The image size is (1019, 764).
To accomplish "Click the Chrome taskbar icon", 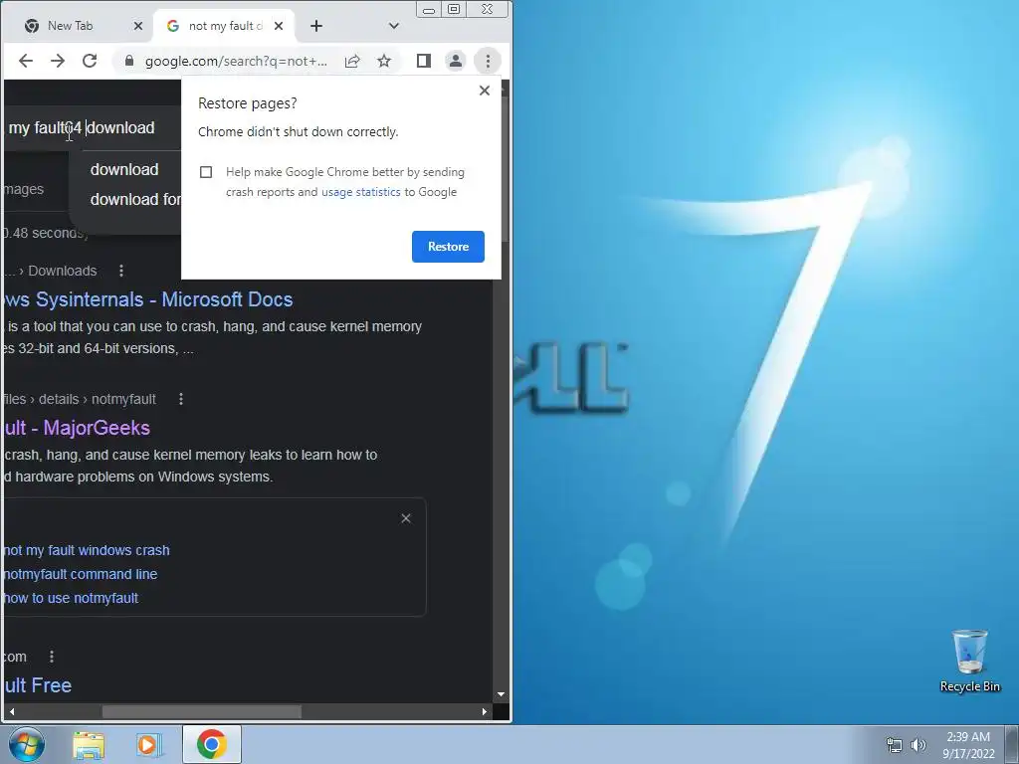I will (212, 744).
